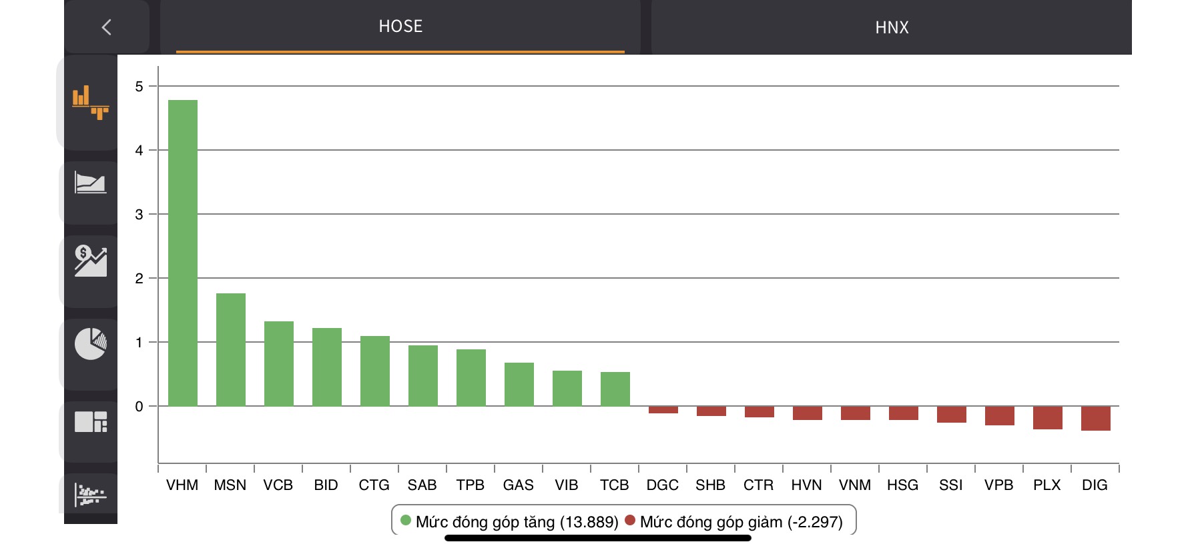Toggle the green 'Mức đóng góp tăng' legend
The image size is (1196, 552).
(510, 521)
